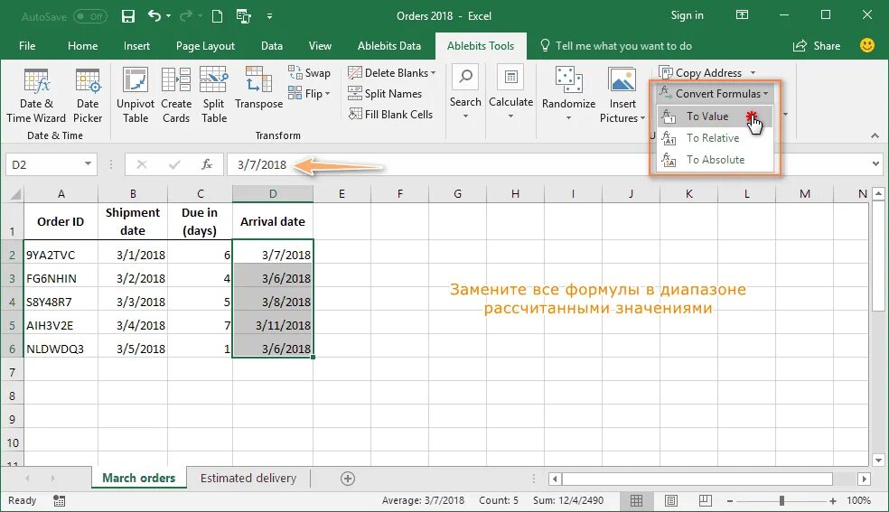Select the To Value menu option
Screen dimensions: 889x512
click(x=715, y=116)
